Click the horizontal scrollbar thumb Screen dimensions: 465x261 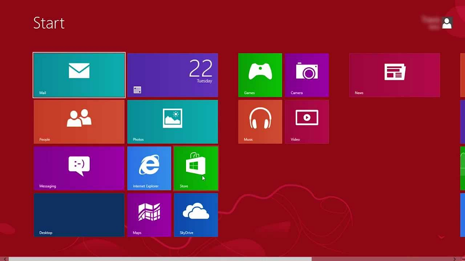(160, 259)
